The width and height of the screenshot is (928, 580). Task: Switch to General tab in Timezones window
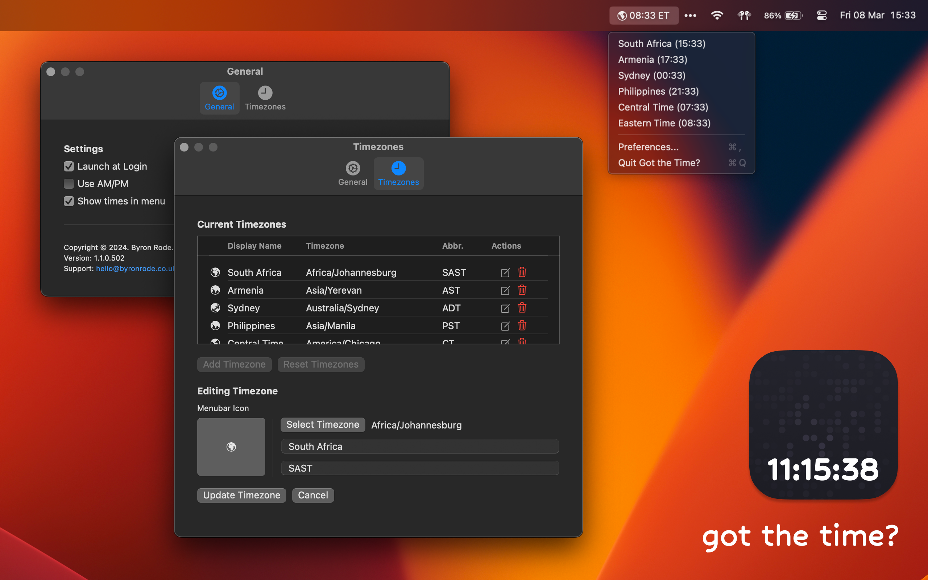click(x=353, y=174)
